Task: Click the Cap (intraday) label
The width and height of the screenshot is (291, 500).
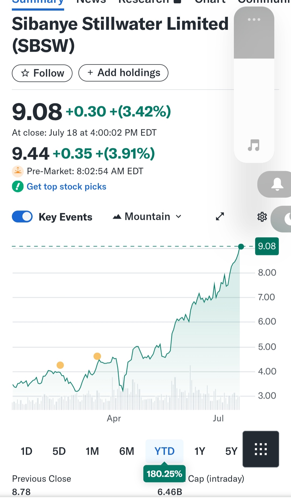Action: coord(216,479)
